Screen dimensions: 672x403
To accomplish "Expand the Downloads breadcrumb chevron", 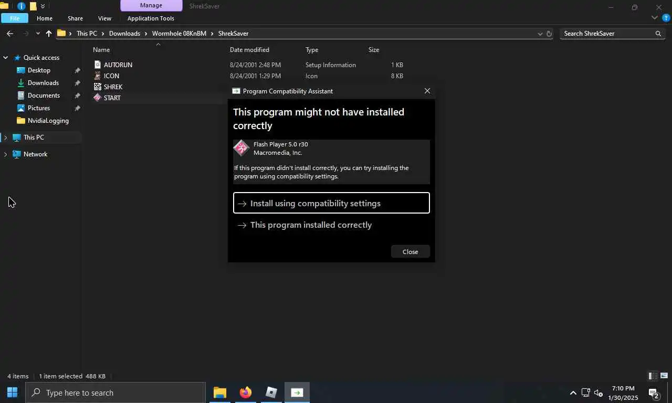I will (x=146, y=33).
